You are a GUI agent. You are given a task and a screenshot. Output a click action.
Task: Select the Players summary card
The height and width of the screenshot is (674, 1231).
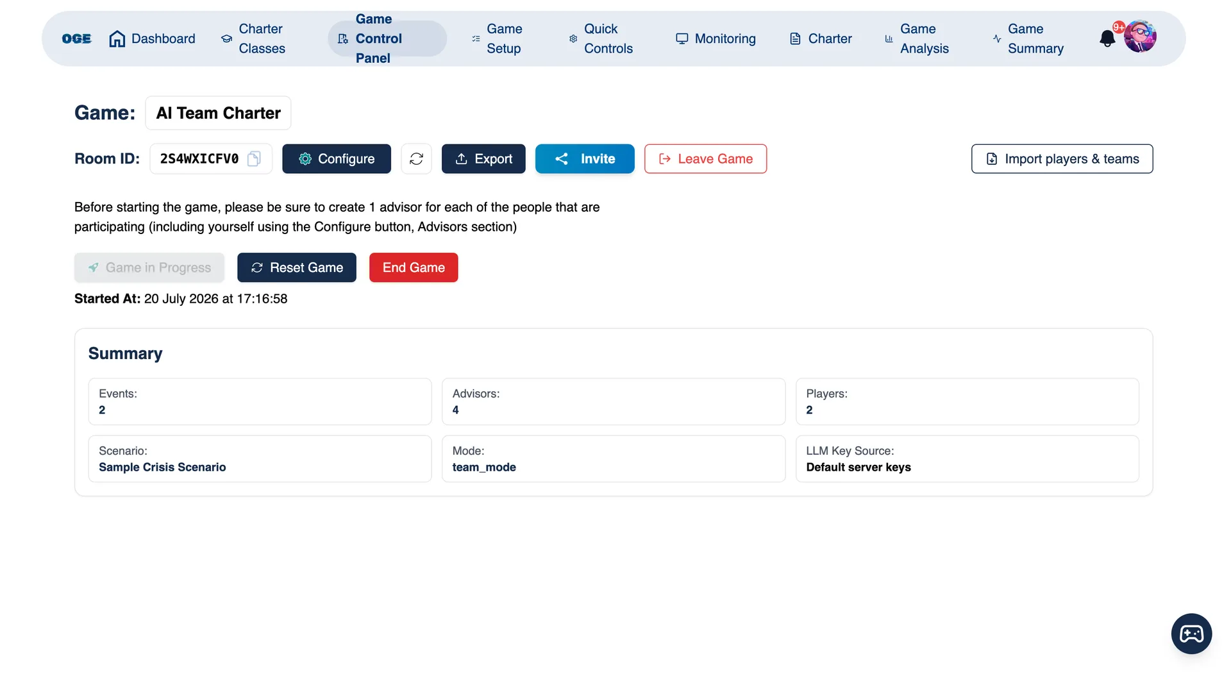coord(967,401)
